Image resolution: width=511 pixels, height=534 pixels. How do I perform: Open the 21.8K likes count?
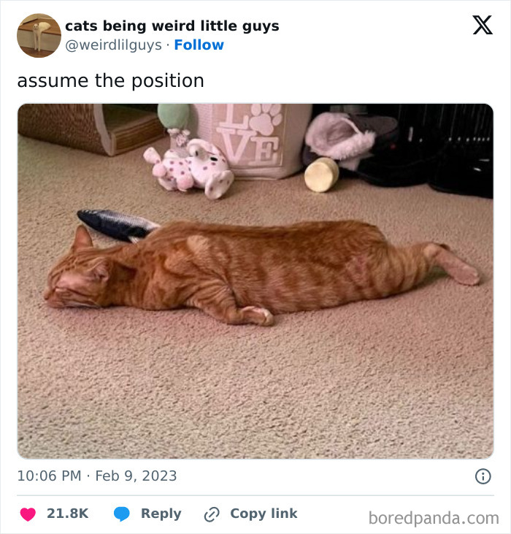[67, 514]
